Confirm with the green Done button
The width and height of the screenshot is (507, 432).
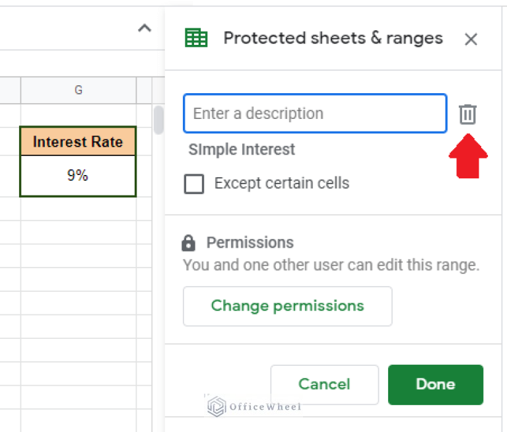tap(435, 384)
